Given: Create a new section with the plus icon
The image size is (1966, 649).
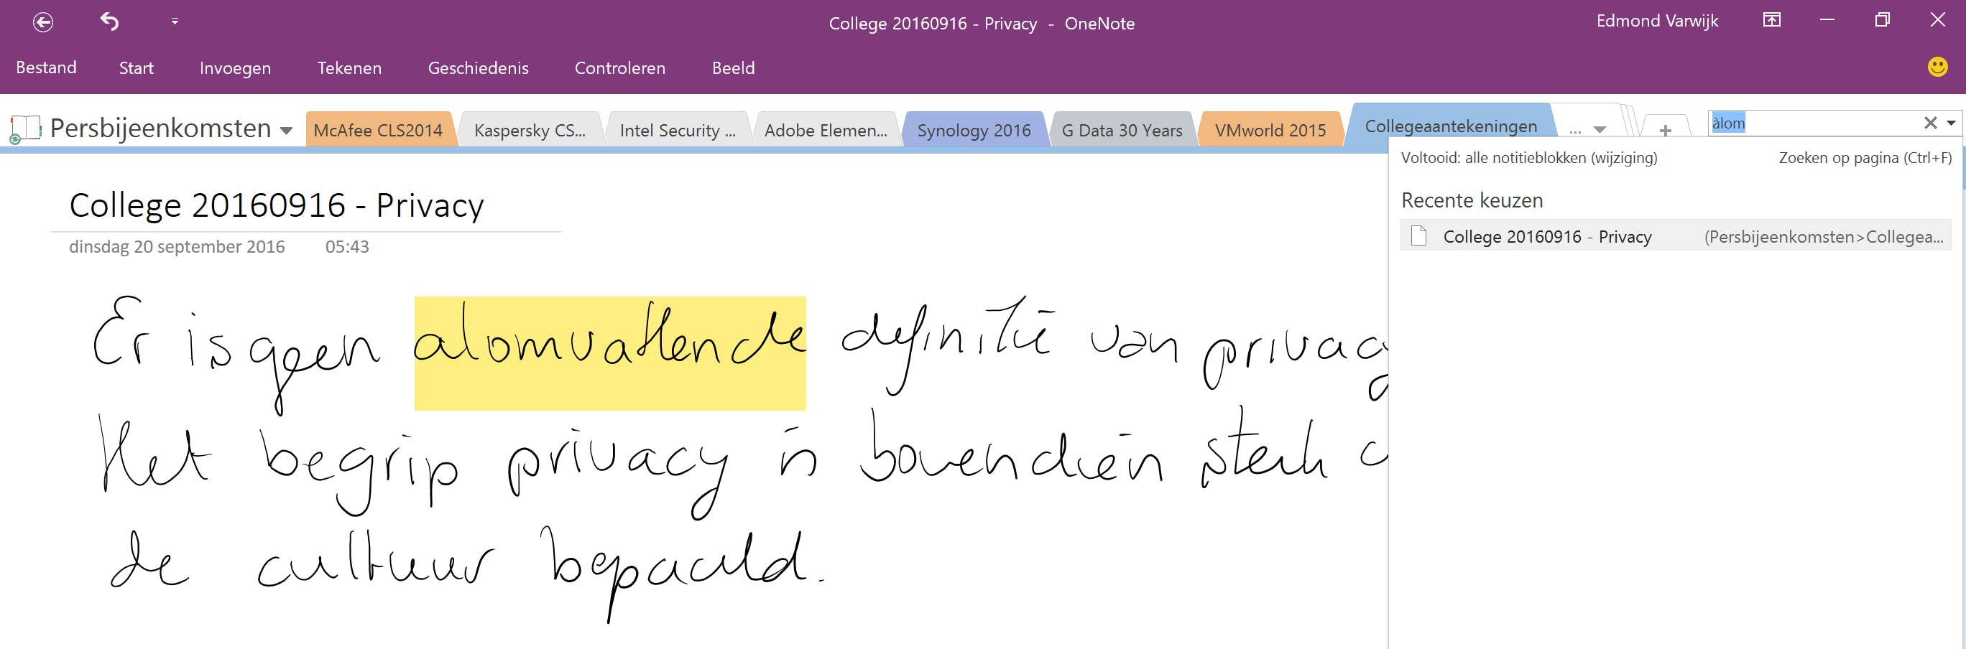Looking at the screenshot, I should (x=1666, y=130).
